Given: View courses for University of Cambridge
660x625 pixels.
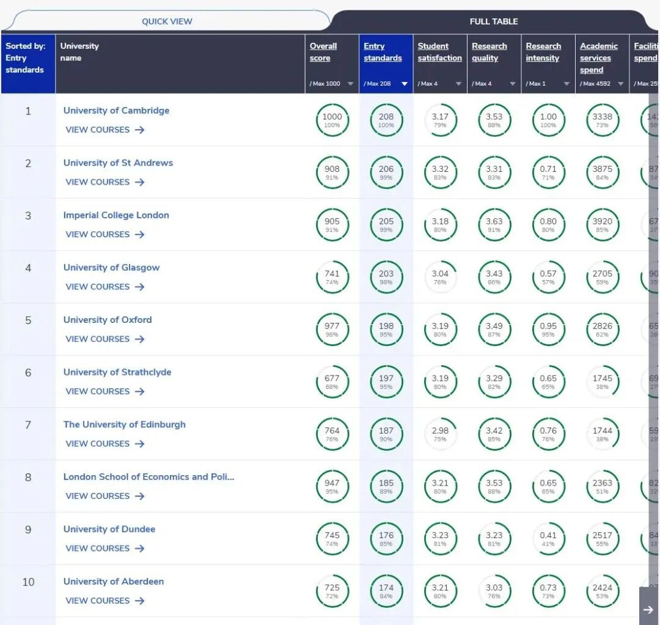Looking at the screenshot, I should click(105, 130).
